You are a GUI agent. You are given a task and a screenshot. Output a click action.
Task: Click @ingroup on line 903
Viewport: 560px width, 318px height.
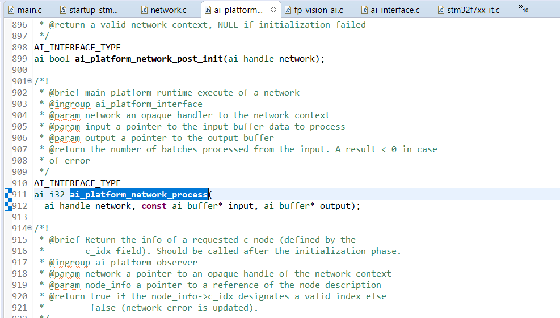click(x=70, y=104)
